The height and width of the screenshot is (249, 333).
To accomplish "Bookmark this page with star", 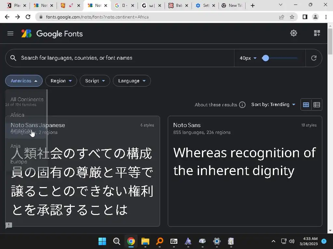I will pyautogui.click(x=292, y=17).
